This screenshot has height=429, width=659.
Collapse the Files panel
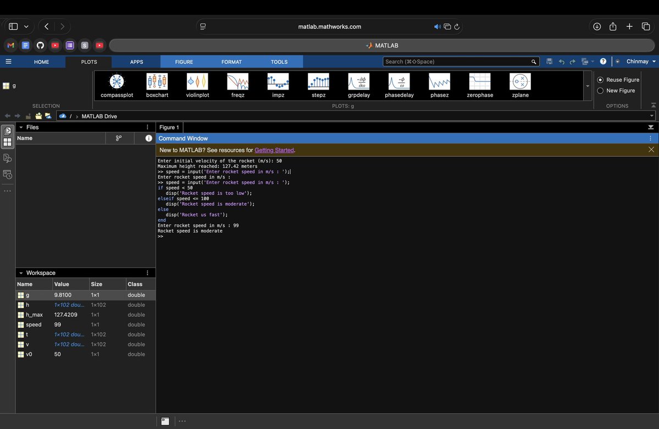(21, 127)
